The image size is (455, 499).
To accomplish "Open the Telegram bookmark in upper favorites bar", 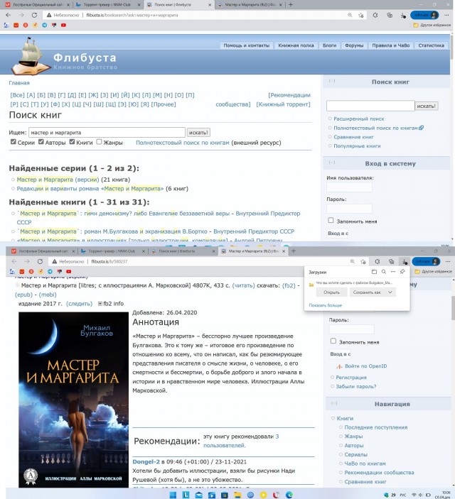I will (44, 25).
